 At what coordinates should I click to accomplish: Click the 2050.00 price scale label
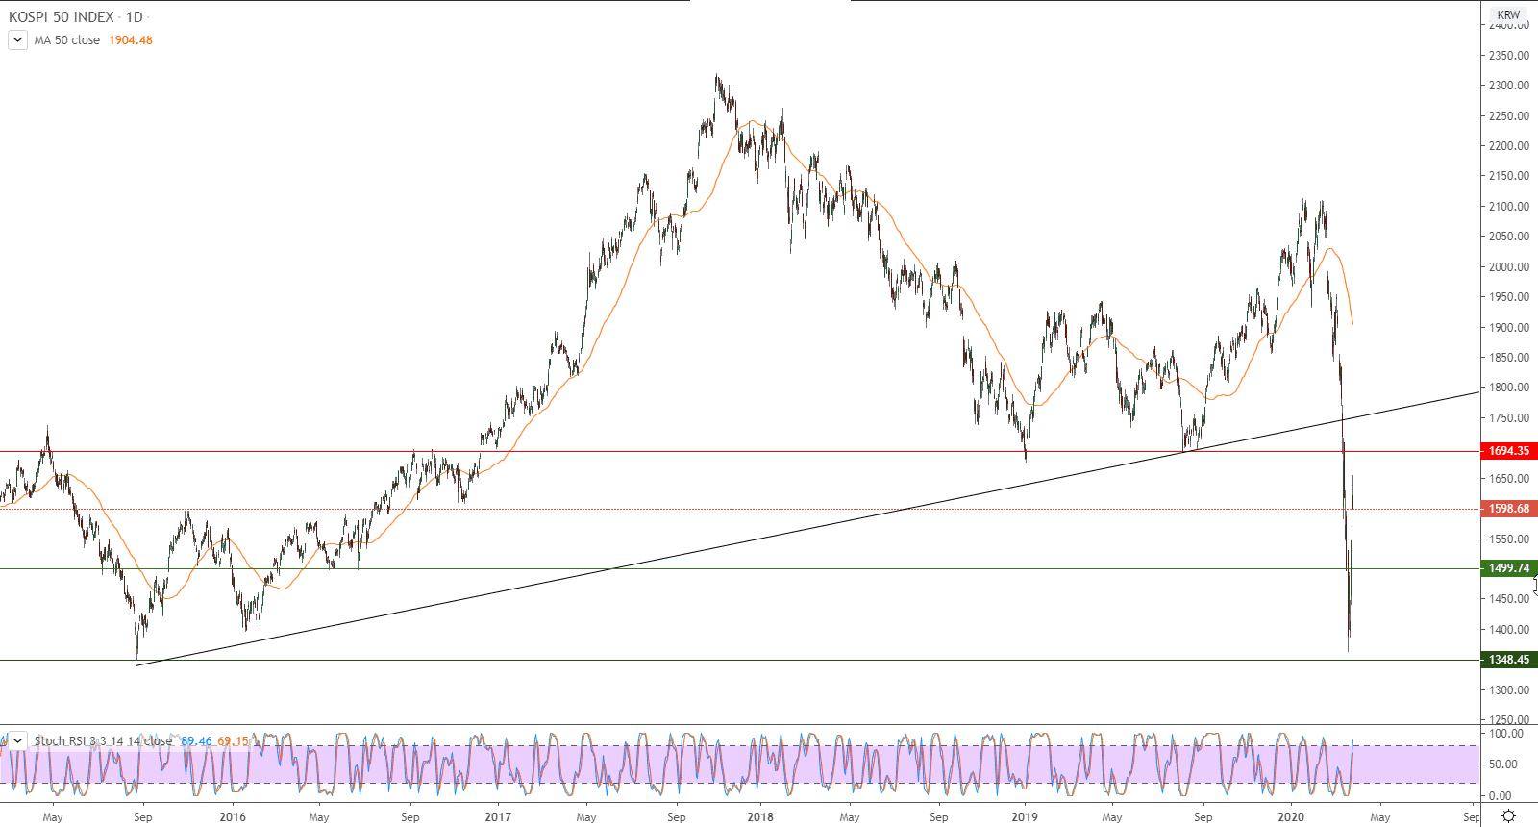[1509, 237]
